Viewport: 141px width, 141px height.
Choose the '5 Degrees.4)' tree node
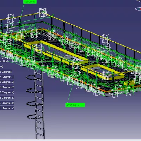point(7,92)
